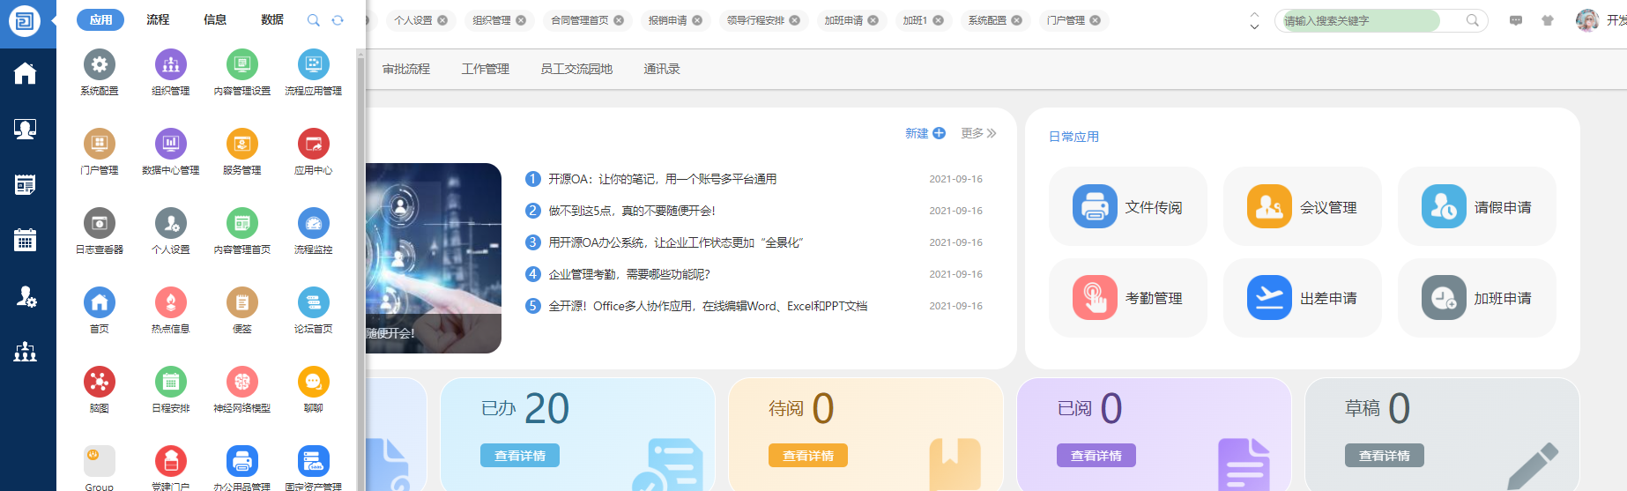Expand the tab list chevron arrows

tap(1254, 20)
